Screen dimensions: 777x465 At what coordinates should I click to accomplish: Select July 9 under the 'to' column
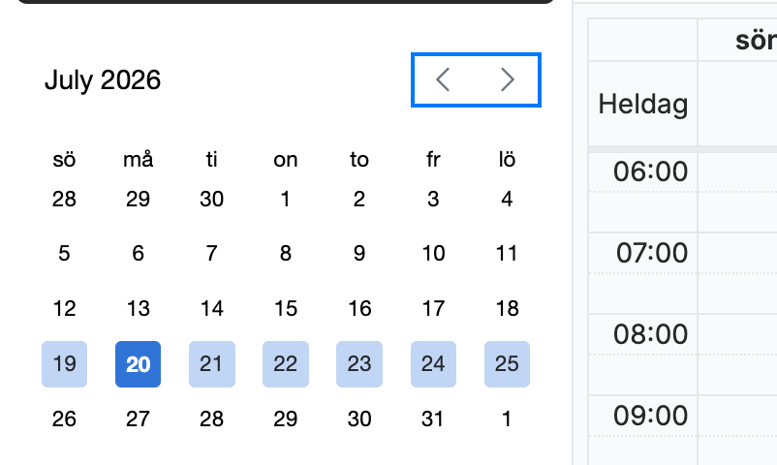[359, 254]
